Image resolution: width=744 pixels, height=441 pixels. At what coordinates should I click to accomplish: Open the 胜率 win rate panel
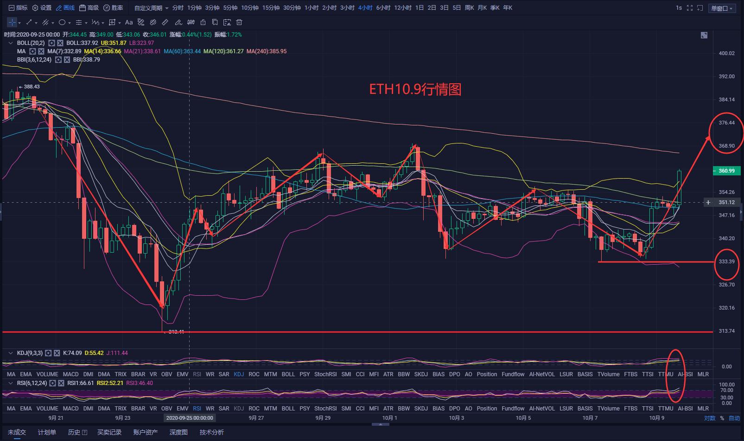tap(114, 8)
